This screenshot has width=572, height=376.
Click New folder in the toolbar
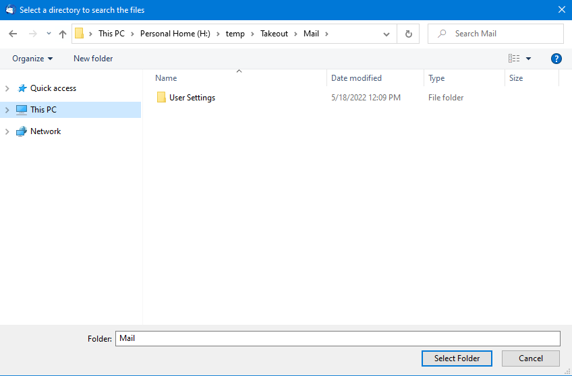[x=93, y=59]
